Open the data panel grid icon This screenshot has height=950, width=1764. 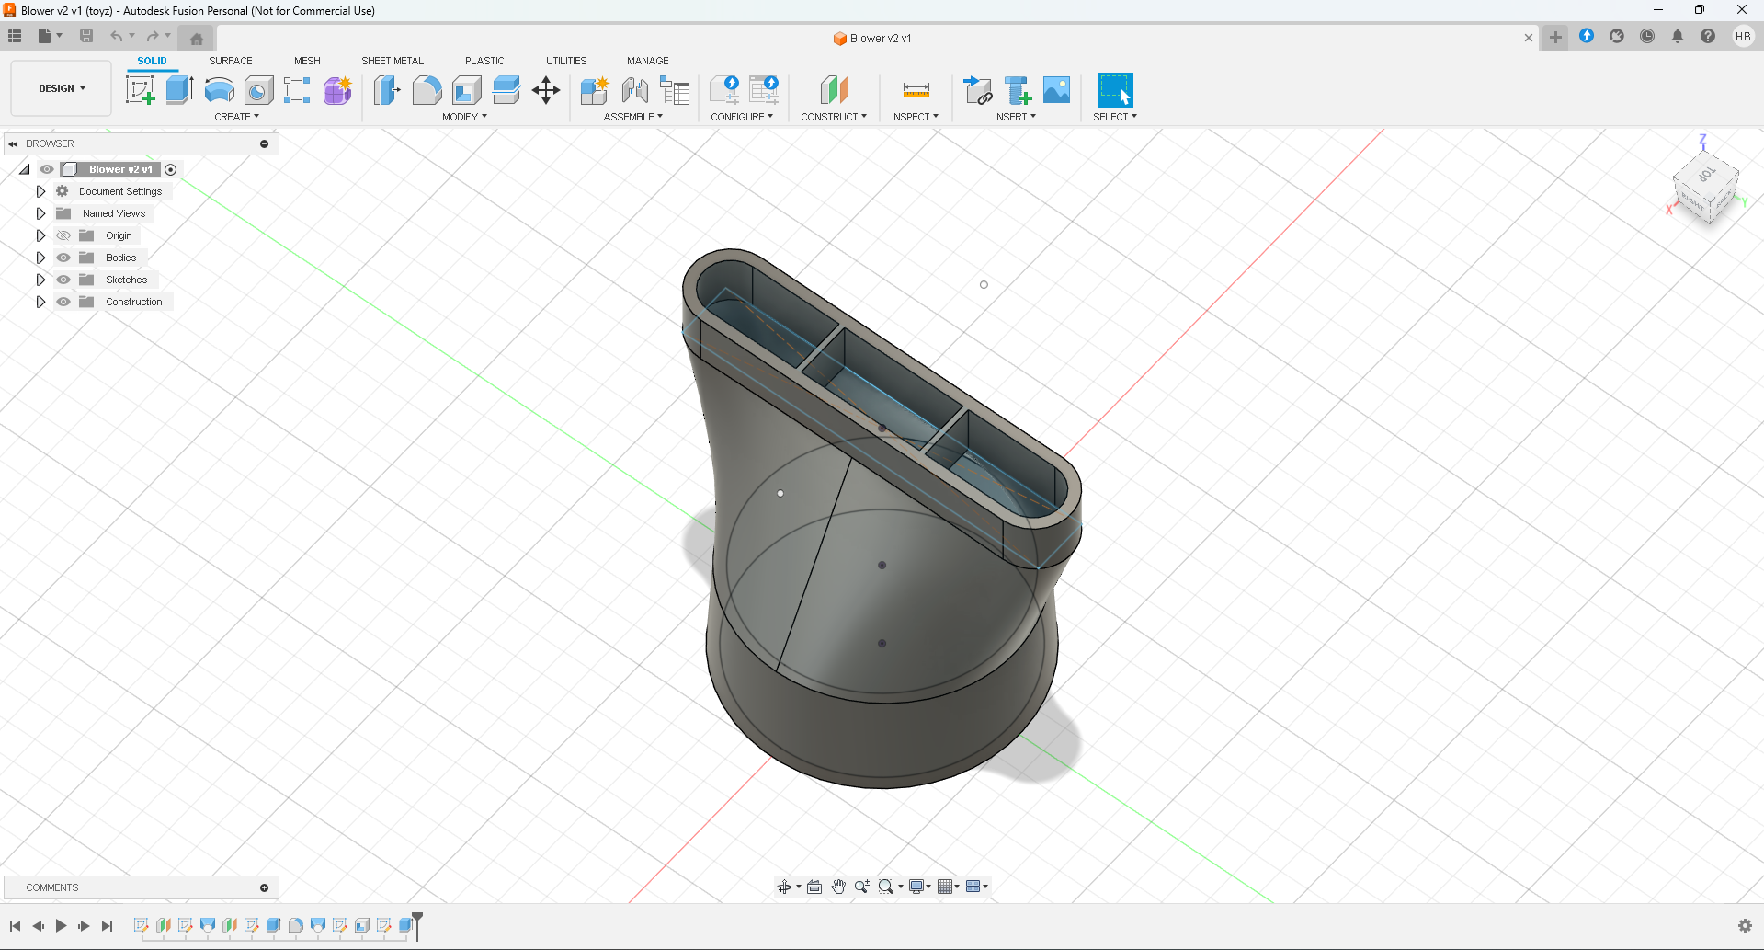tap(15, 36)
